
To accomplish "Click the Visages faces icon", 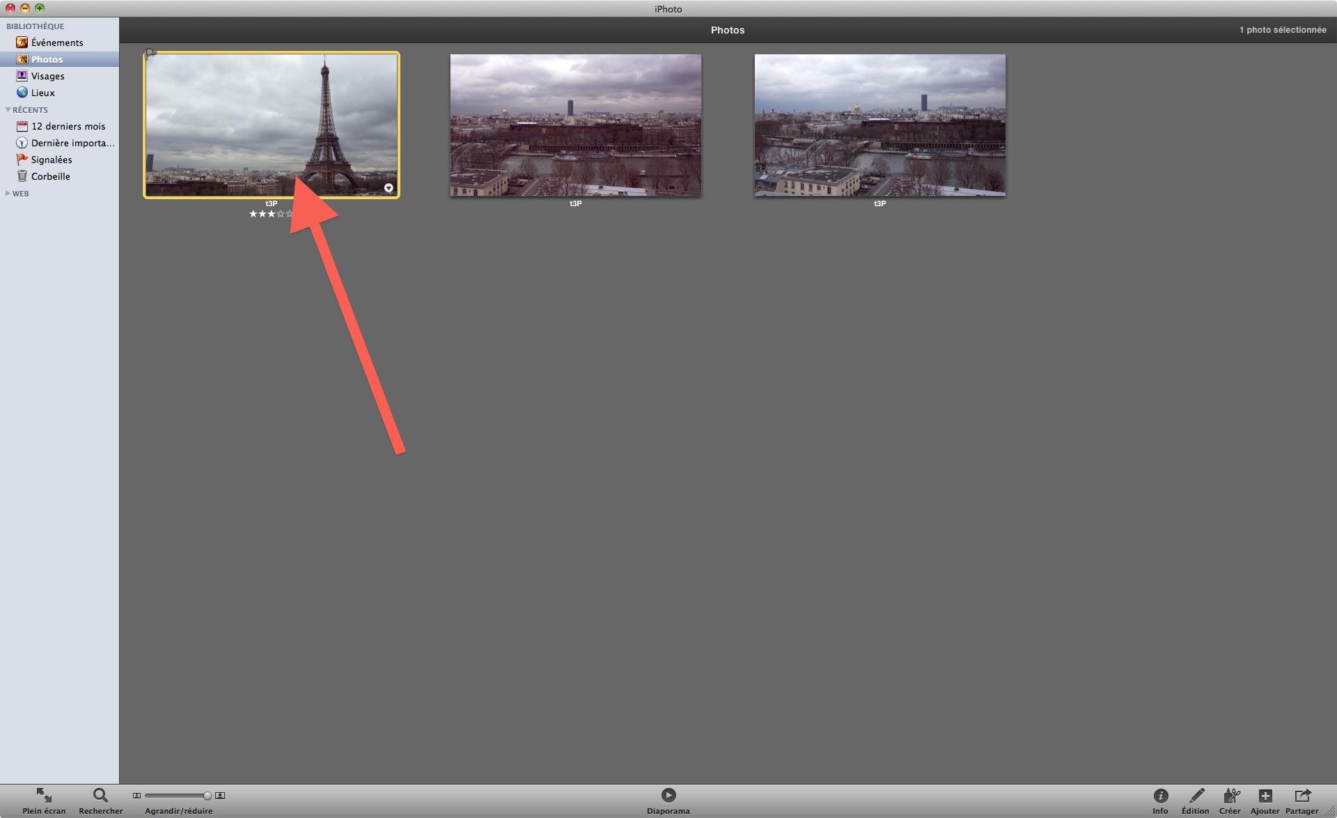I will click(x=22, y=76).
